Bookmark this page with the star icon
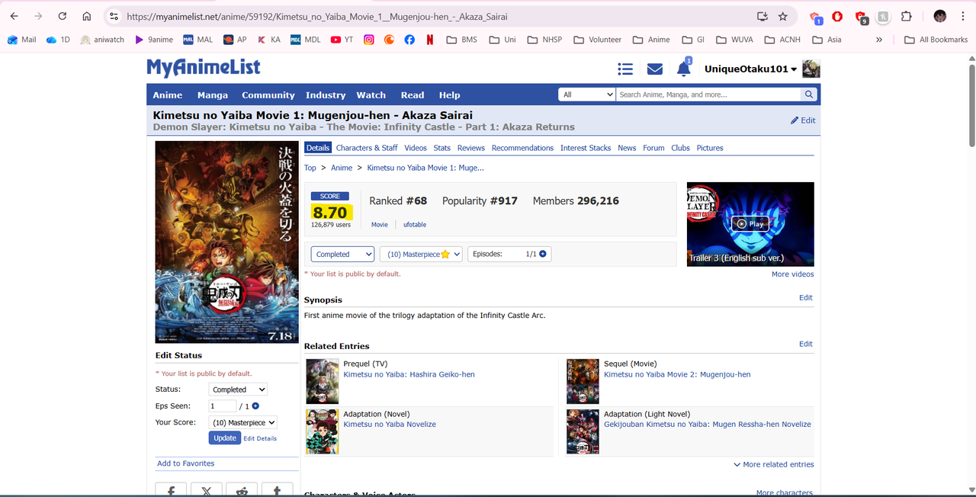This screenshot has height=497, width=976. (782, 16)
